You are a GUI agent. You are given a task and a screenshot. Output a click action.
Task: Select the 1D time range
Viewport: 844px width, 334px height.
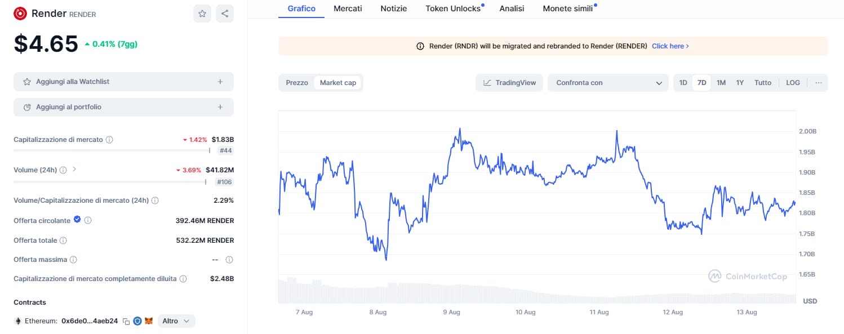coord(683,83)
